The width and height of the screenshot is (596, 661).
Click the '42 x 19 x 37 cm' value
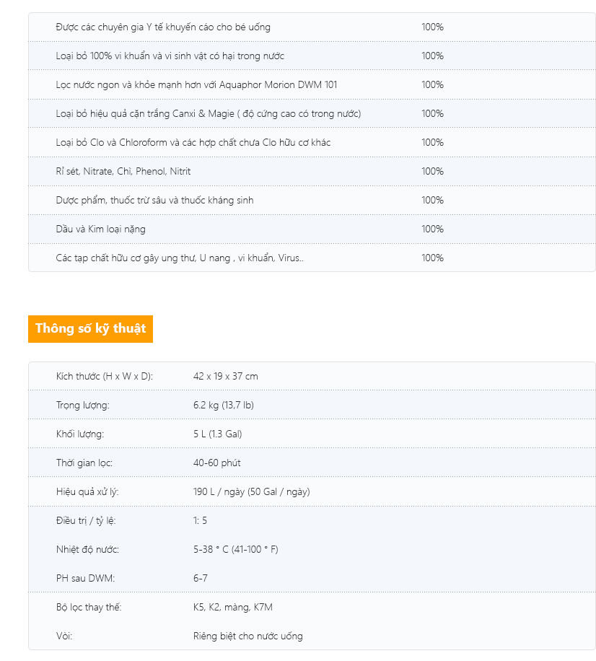pos(225,376)
